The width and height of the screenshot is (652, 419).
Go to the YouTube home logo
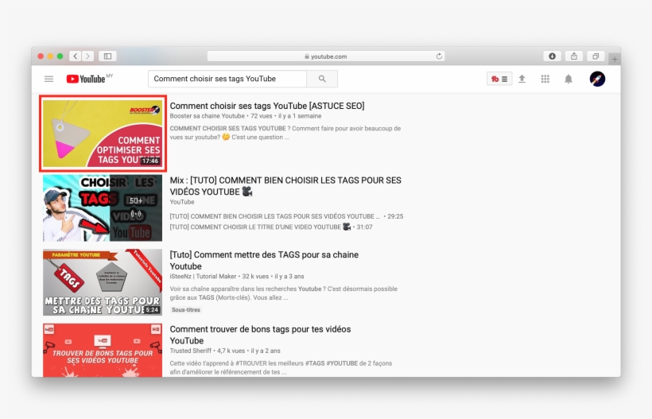pos(86,79)
